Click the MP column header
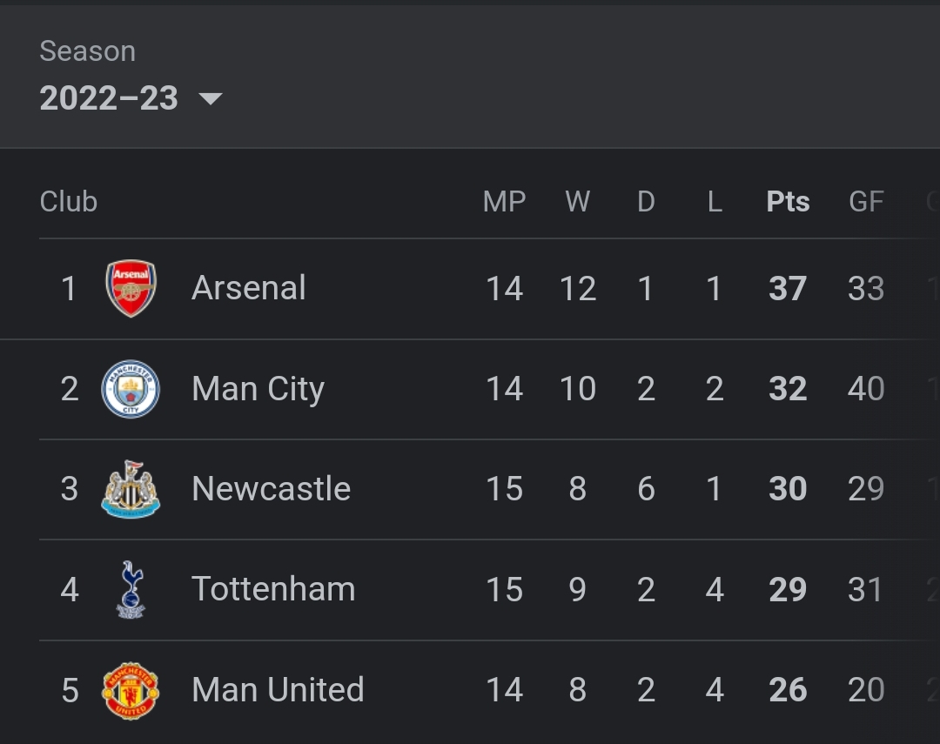Screen dimensions: 940x744 coord(504,201)
